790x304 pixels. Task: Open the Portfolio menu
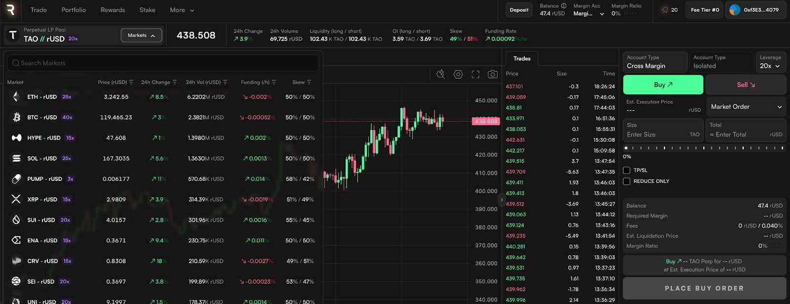(74, 10)
